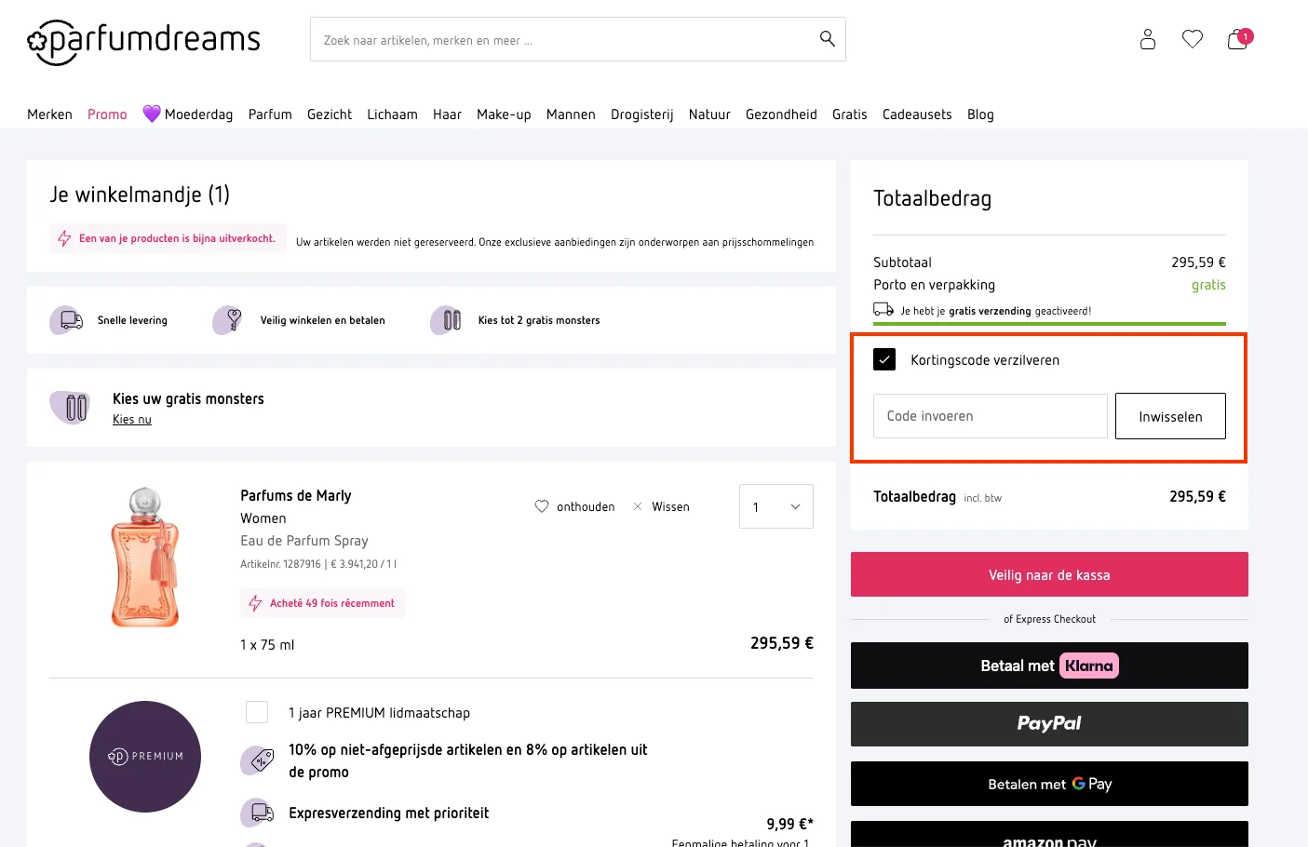
Task: Click the amazon pay button
Action: (x=1049, y=835)
